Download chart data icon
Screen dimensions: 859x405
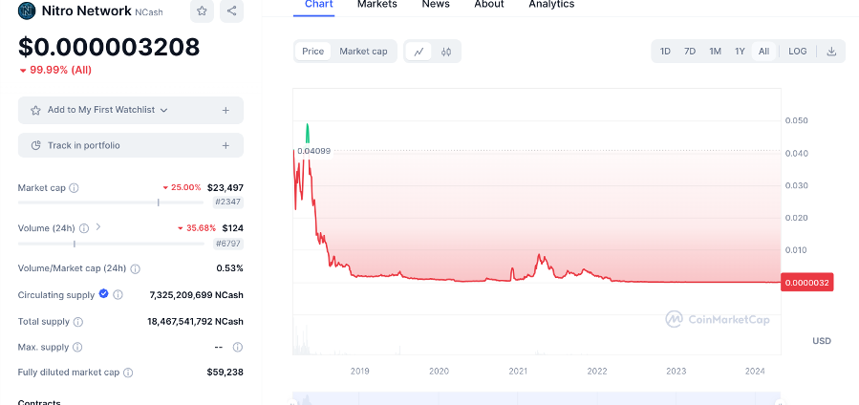click(831, 52)
